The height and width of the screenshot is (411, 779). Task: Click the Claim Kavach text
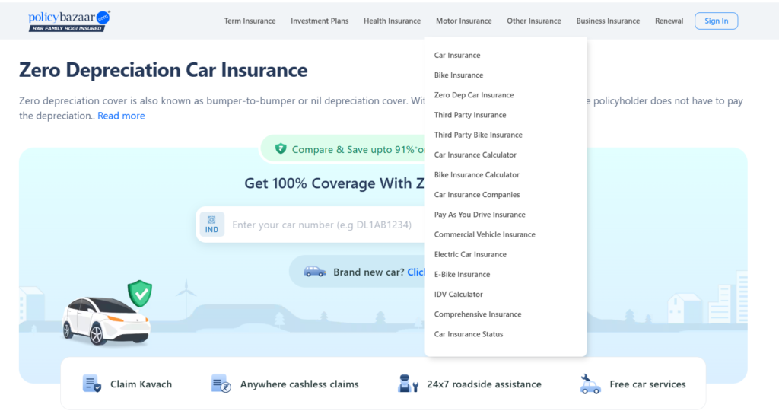pos(141,384)
